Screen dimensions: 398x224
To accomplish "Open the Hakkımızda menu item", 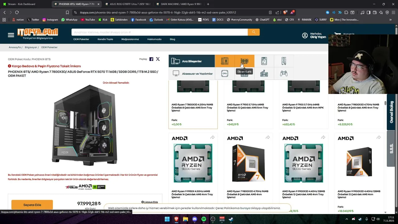I will tap(154, 39).
